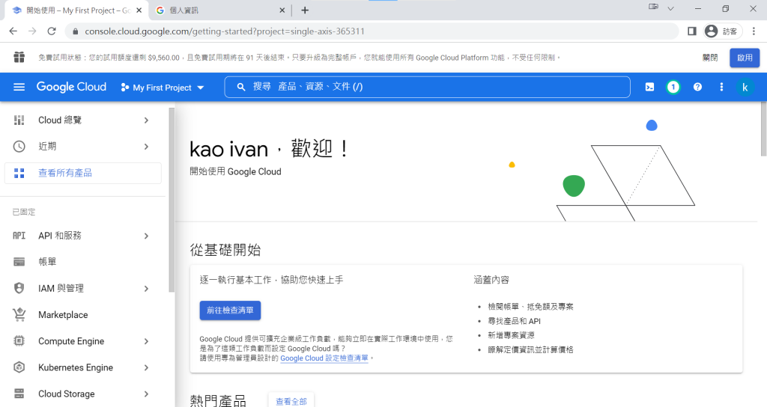Click the 前往檢查清單 button
767x407 pixels.
[x=230, y=310]
